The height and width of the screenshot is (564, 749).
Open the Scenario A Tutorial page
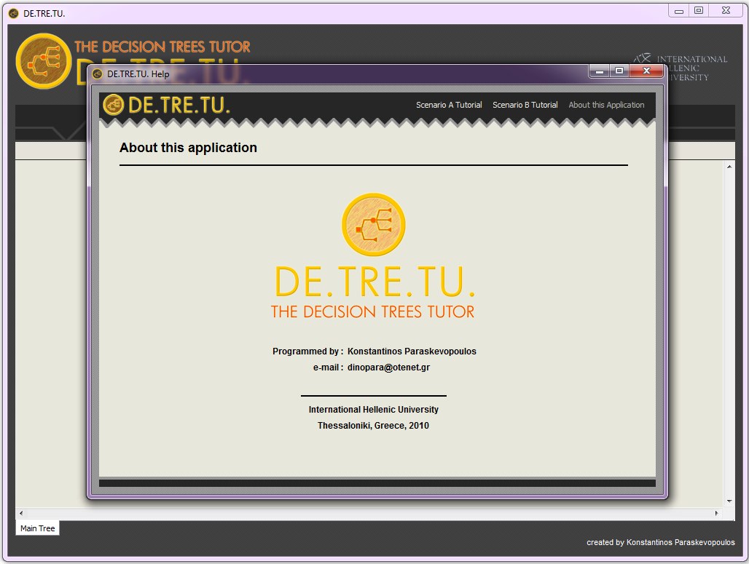tap(449, 105)
